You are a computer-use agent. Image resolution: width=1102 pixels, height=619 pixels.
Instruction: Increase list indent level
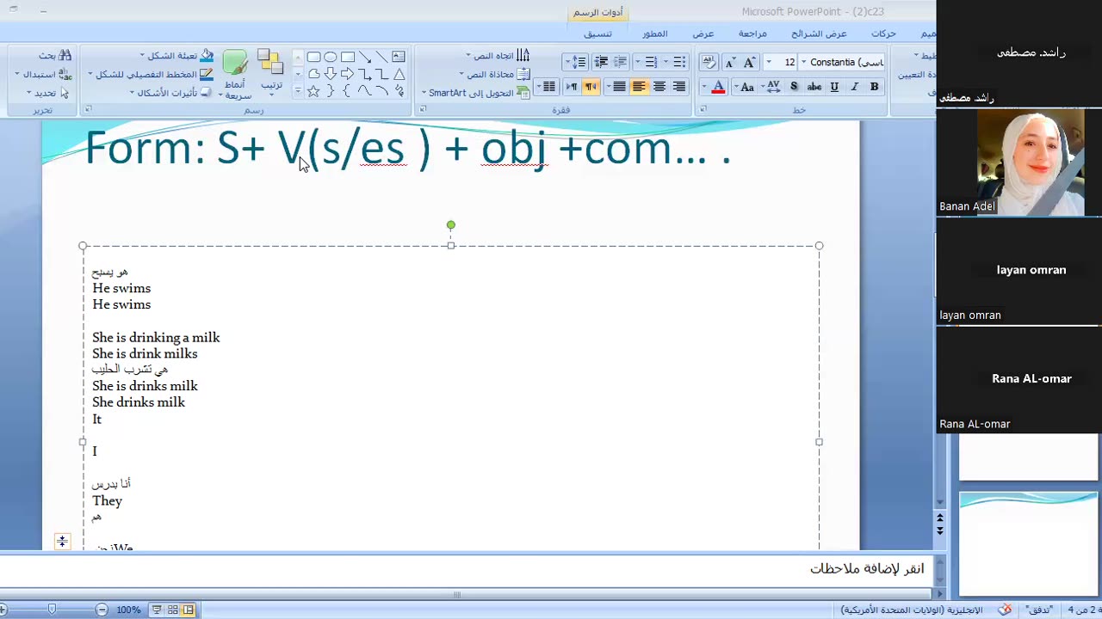[x=601, y=62]
